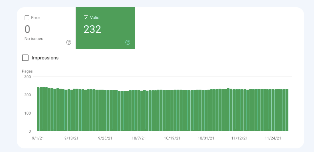Click the help icon in the Valid card

(x=128, y=42)
